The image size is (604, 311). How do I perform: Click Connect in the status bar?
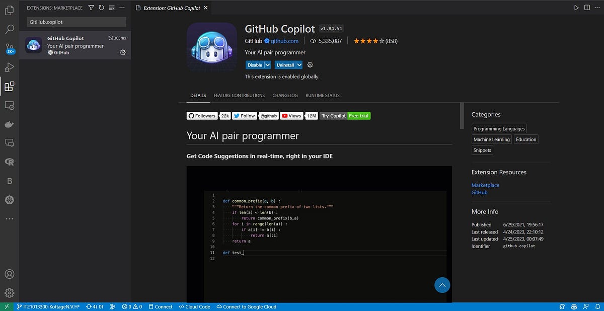click(160, 306)
